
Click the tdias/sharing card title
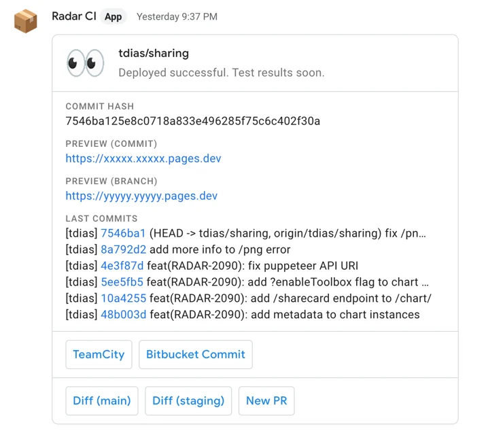(x=154, y=53)
